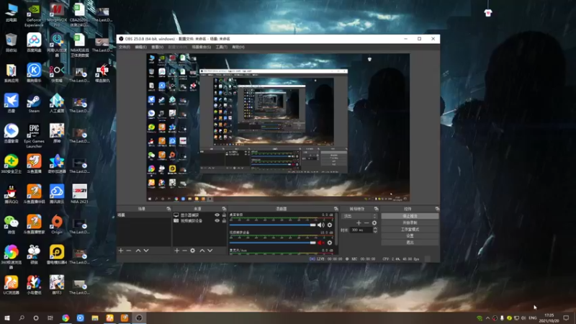
Task: Open Desktop Audio gear settings in mixer
Action: coord(330,225)
